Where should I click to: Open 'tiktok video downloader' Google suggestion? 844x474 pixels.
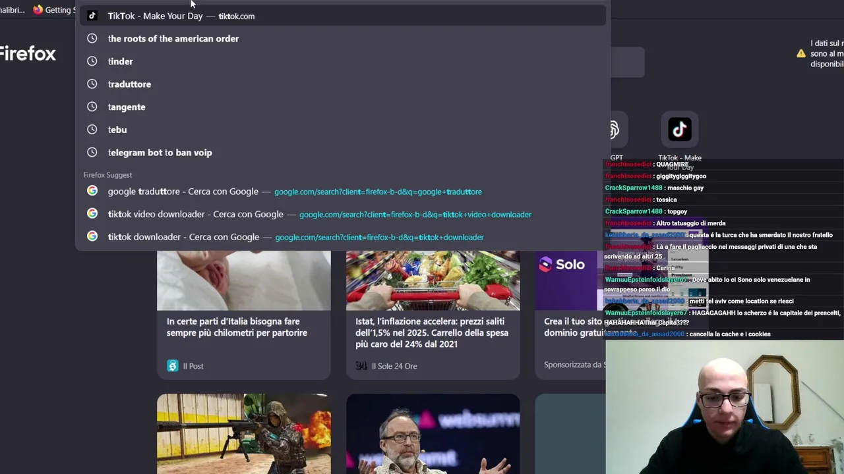[x=342, y=214]
